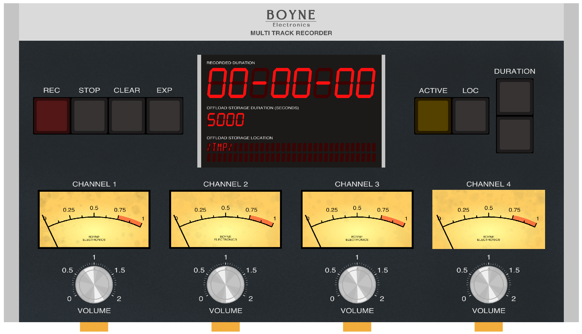The image size is (582, 334).
Task: Click the Channel 3 volume knob
Action: coord(357,284)
